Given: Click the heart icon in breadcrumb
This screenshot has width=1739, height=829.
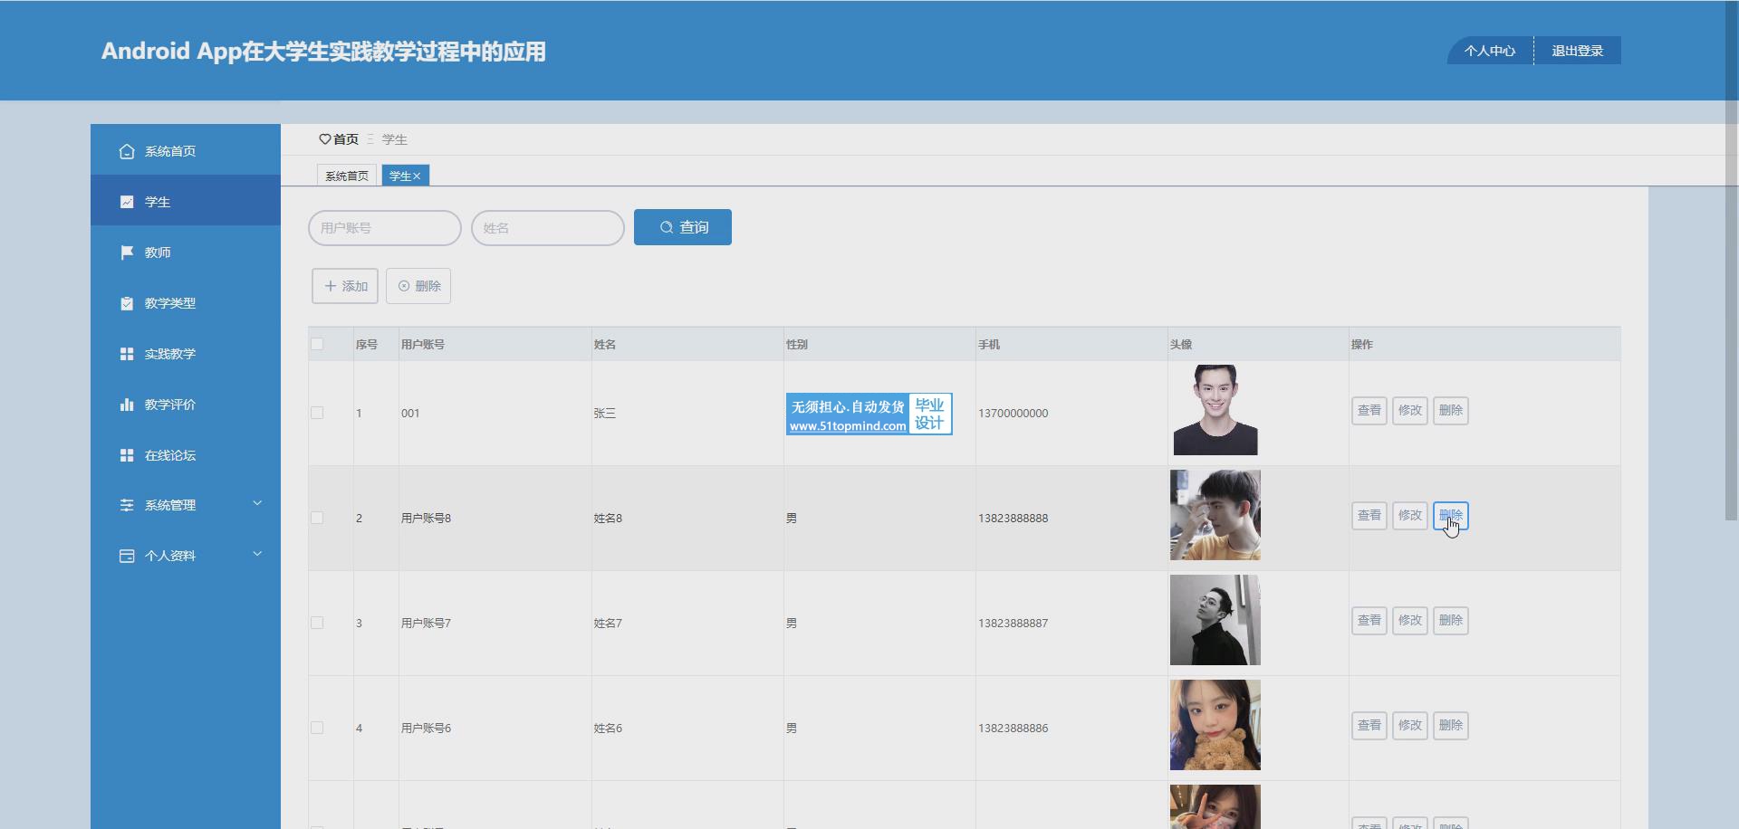Looking at the screenshot, I should [324, 139].
